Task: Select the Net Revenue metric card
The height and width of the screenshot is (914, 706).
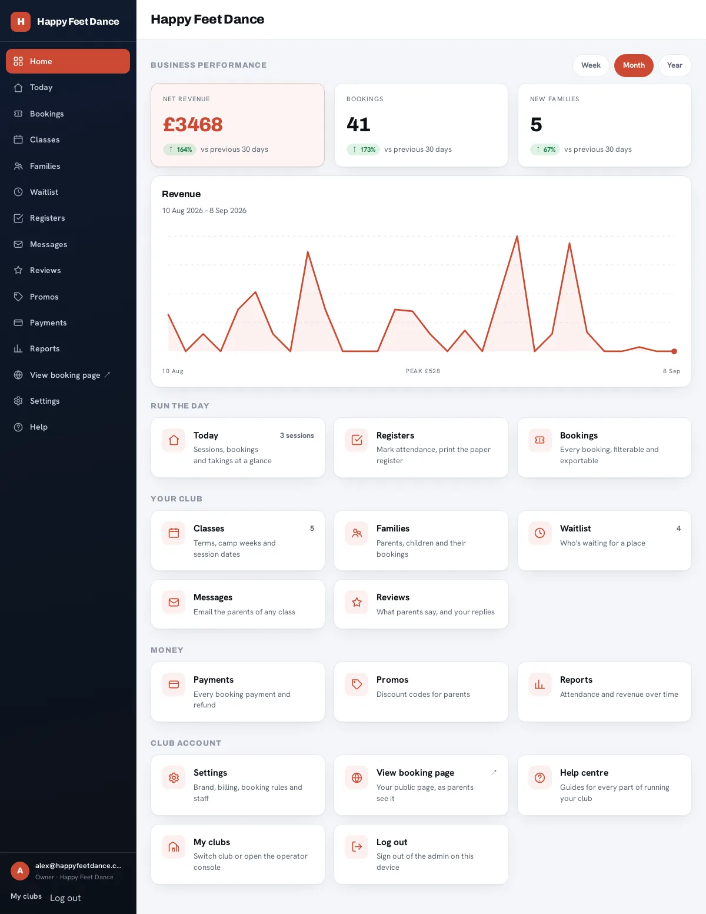Action: tap(238, 125)
